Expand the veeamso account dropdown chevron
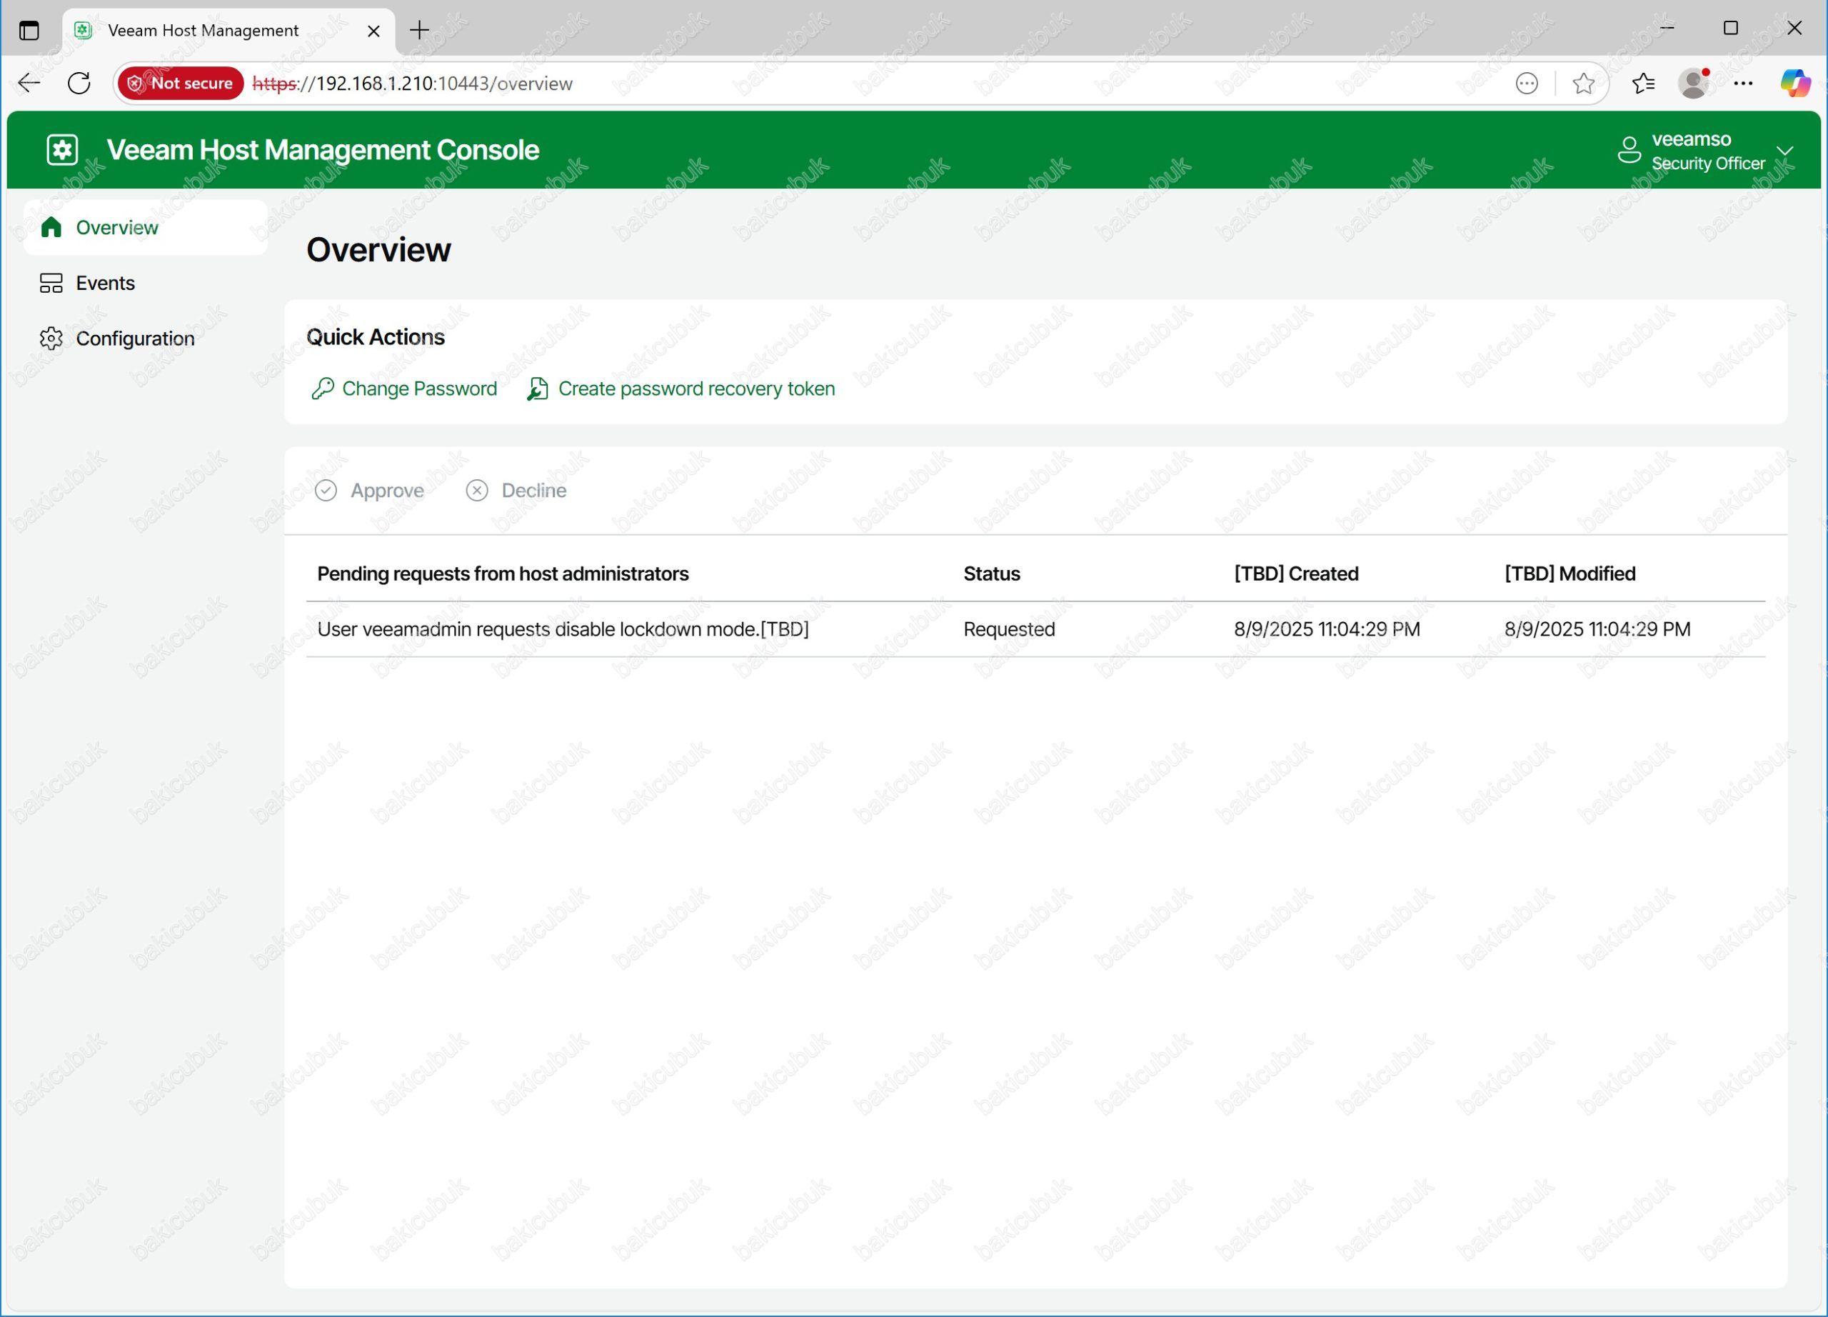The height and width of the screenshot is (1317, 1828). tap(1784, 151)
